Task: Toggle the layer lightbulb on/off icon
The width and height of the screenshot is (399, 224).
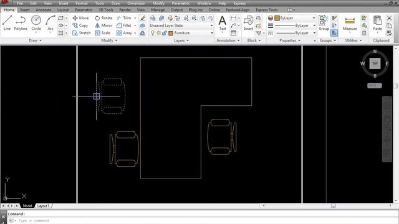Action: pyautogui.click(x=153, y=33)
